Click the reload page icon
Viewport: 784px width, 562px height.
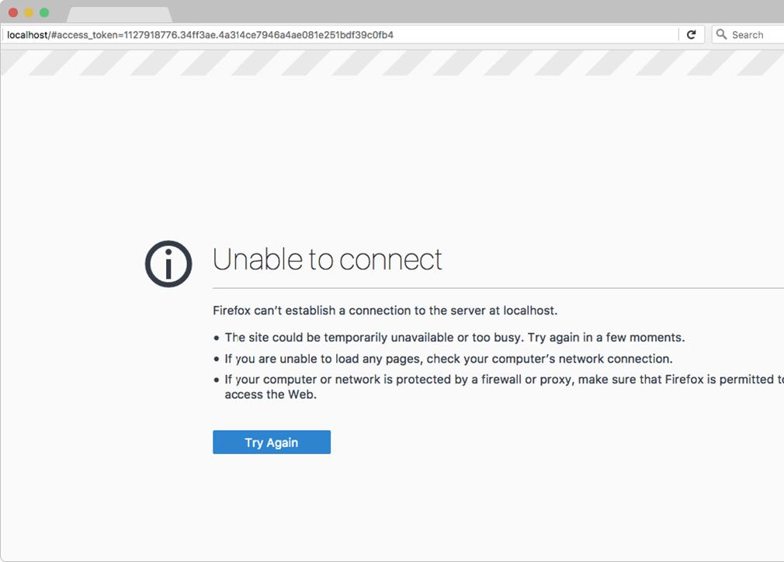[x=691, y=35]
